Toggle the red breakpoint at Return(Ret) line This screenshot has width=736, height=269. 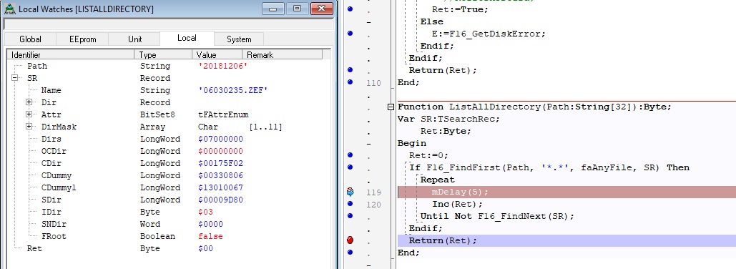(x=350, y=240)
